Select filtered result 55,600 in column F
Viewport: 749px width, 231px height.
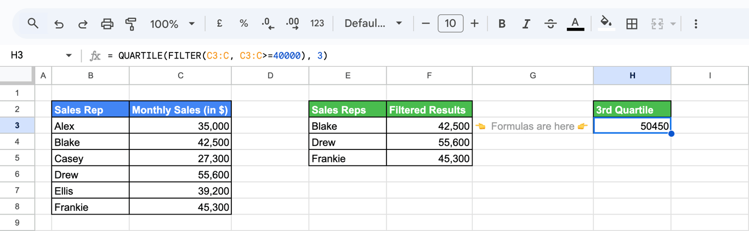[429, 142]
